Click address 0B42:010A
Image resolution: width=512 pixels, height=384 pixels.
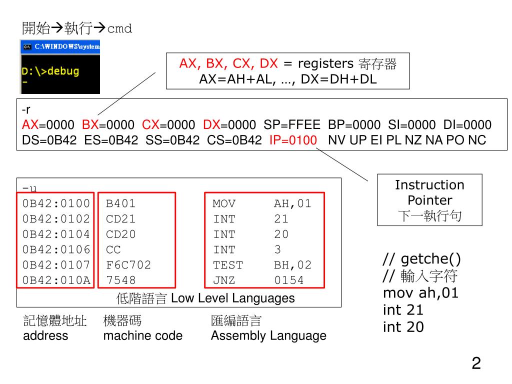click(56, 280)
